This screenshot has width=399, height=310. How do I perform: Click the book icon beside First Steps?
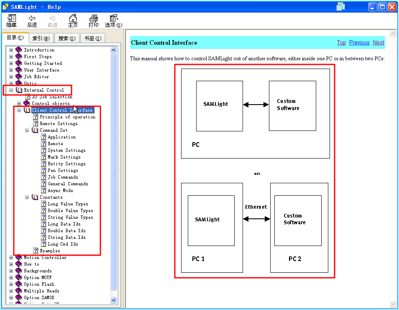click(x=19, y=56)
